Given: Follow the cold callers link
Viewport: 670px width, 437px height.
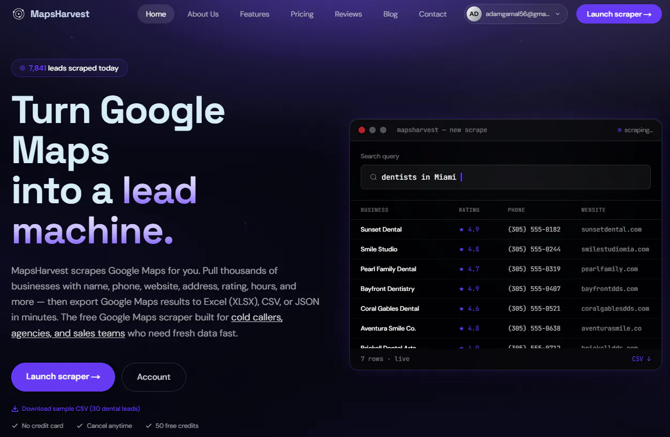Looking at the screenshot, I should point(257,317).
